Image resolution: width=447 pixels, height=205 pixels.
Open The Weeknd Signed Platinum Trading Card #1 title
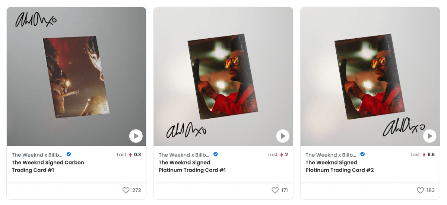[x=192, y=166]
